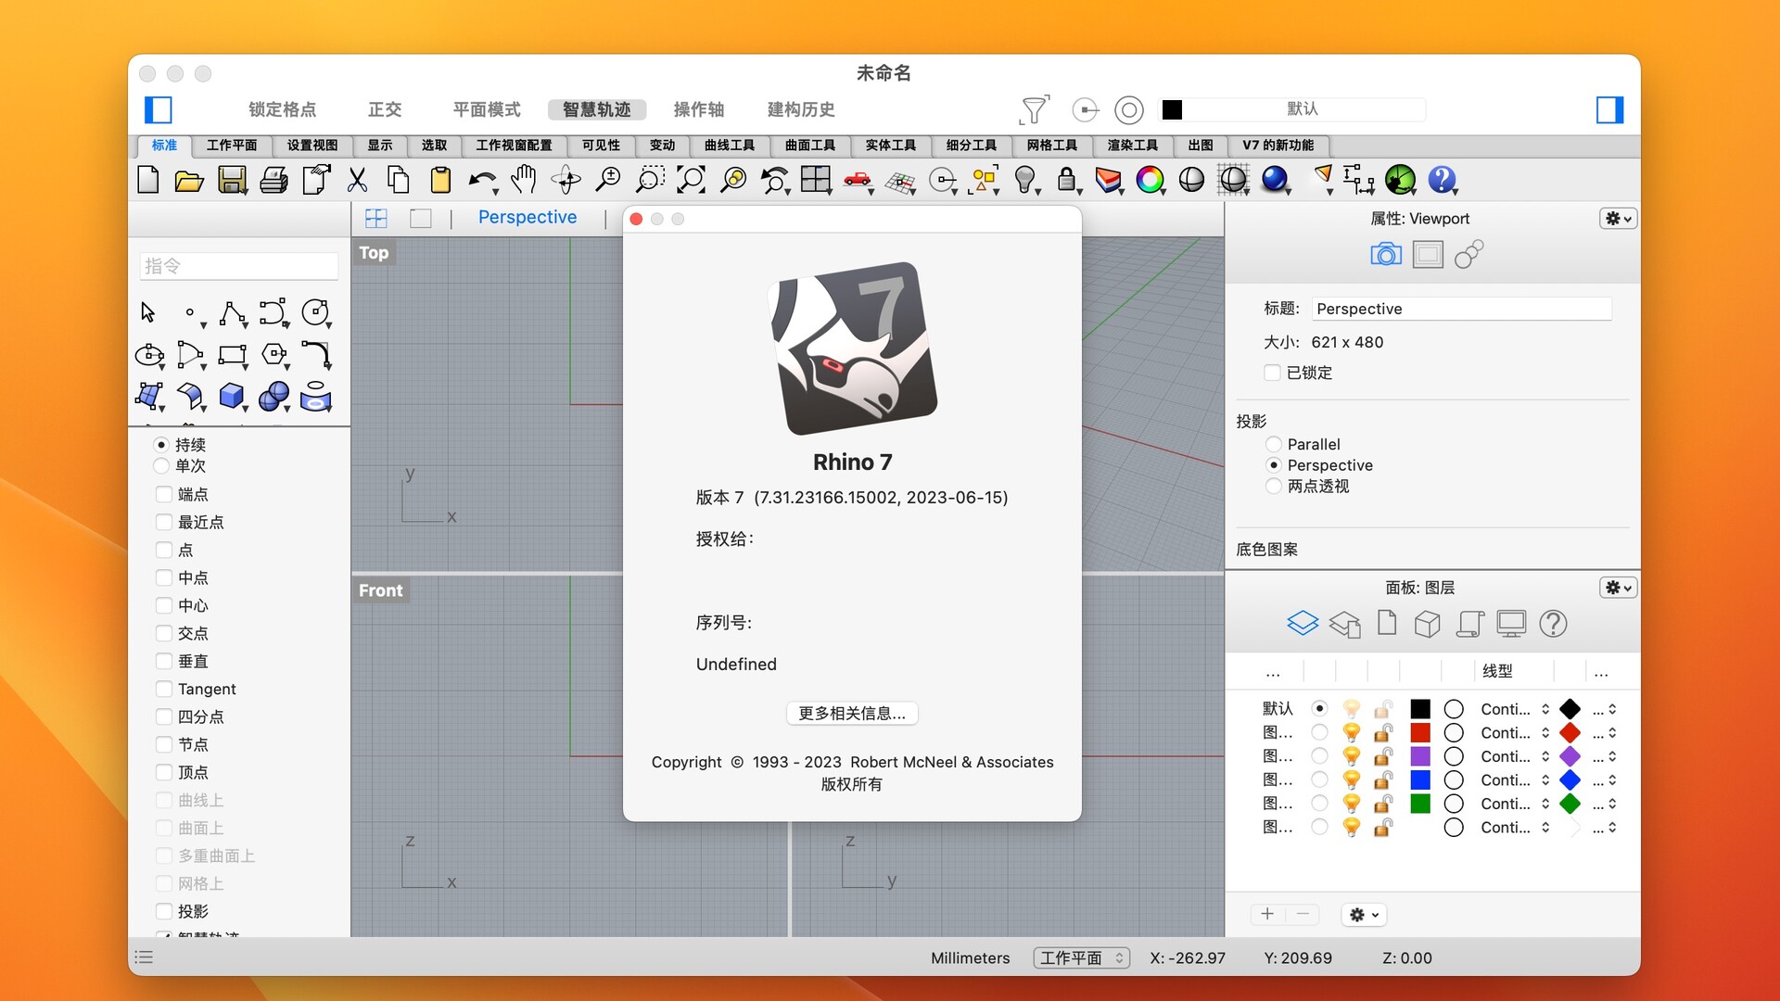
Task: Select the Parallel projection radio button
Action: coord(1274,444)
